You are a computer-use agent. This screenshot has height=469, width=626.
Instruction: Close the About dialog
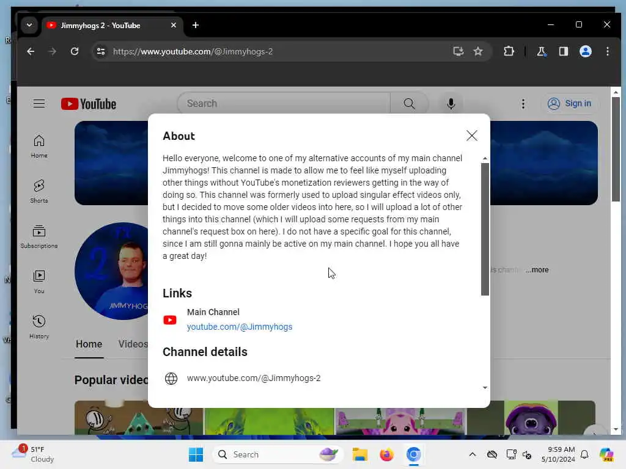pyautogui.click(x=471, y=136)
